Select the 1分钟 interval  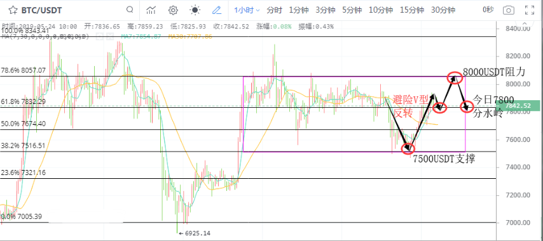coord(298,10)
